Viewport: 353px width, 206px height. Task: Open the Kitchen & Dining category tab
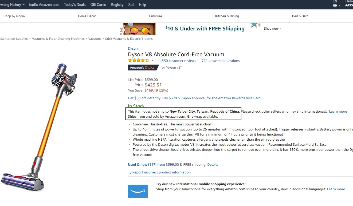click(x=227, y=16)
